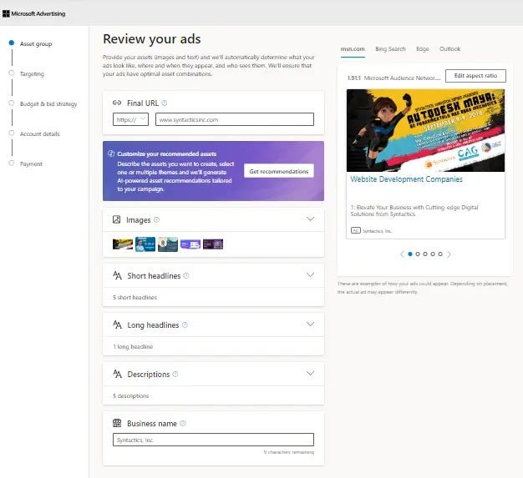Open the Descriptions help info icon
The width and height of the screenshot is (523, 478).
(175, 374)
